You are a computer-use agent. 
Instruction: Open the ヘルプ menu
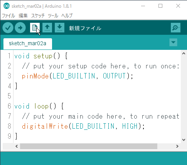67,16
